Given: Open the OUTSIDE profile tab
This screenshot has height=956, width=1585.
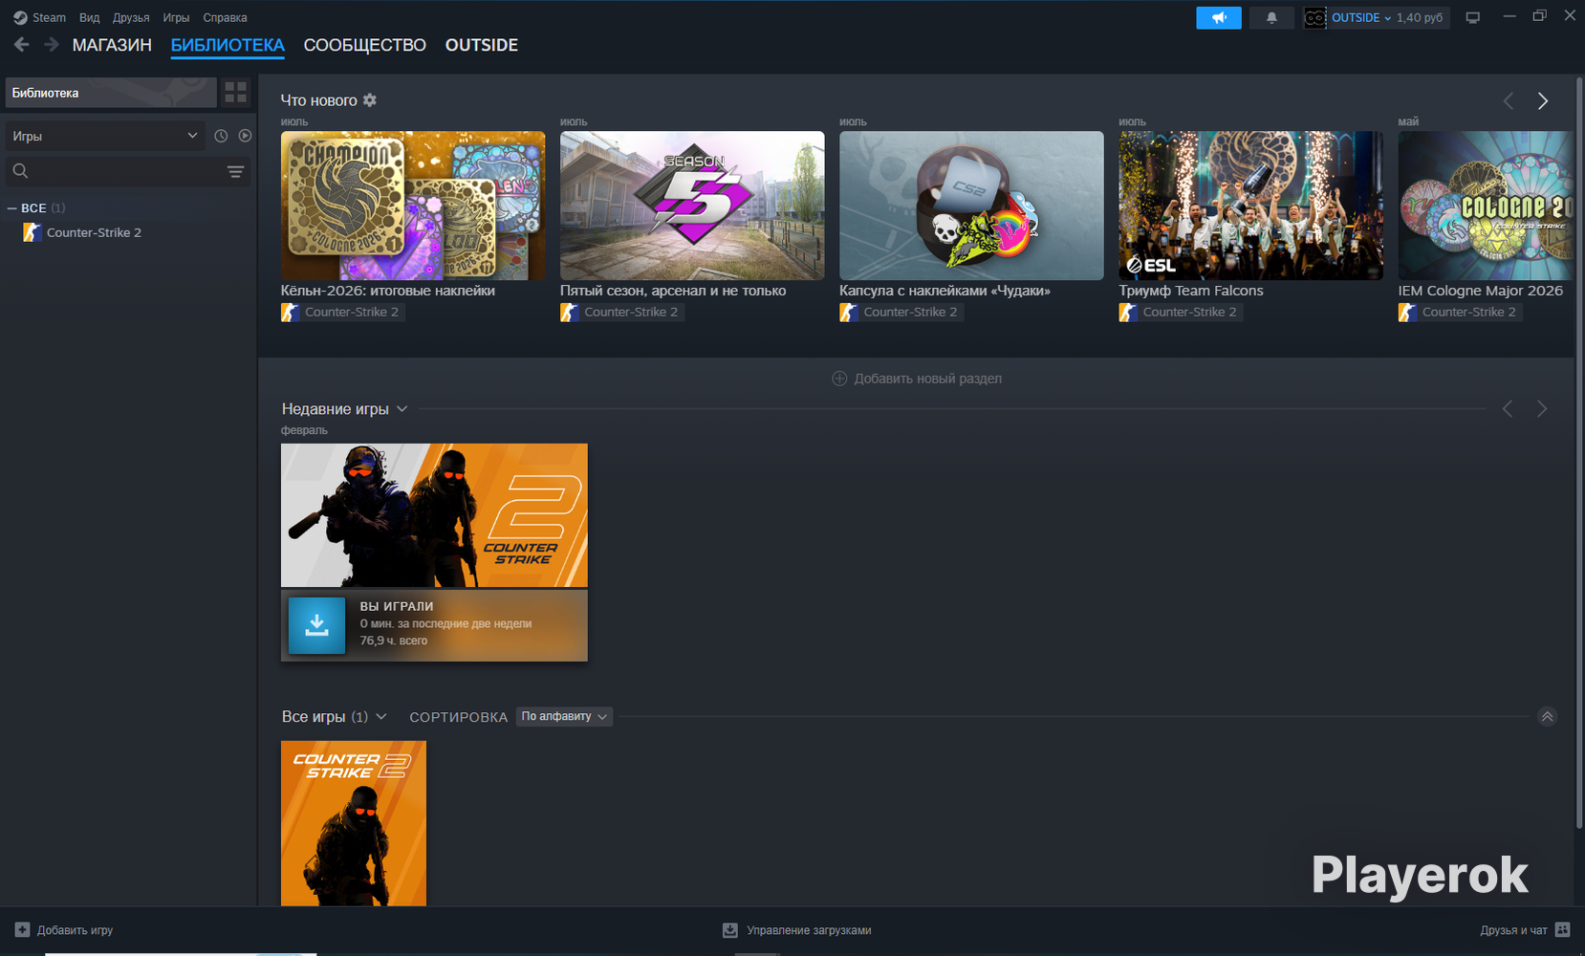Looking at the screenshot, I should click(x=482, y=45).
